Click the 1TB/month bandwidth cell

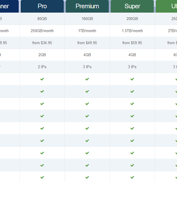87,31
